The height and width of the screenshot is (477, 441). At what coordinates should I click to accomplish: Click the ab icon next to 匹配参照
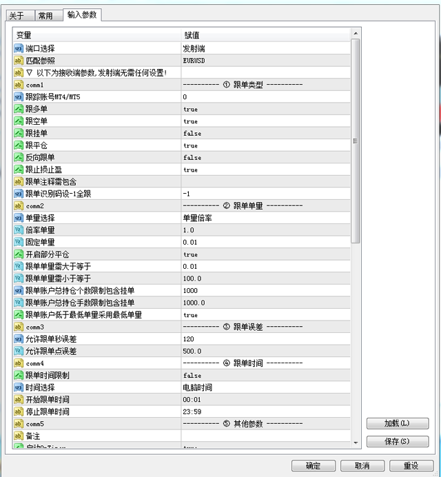point(19,61)
